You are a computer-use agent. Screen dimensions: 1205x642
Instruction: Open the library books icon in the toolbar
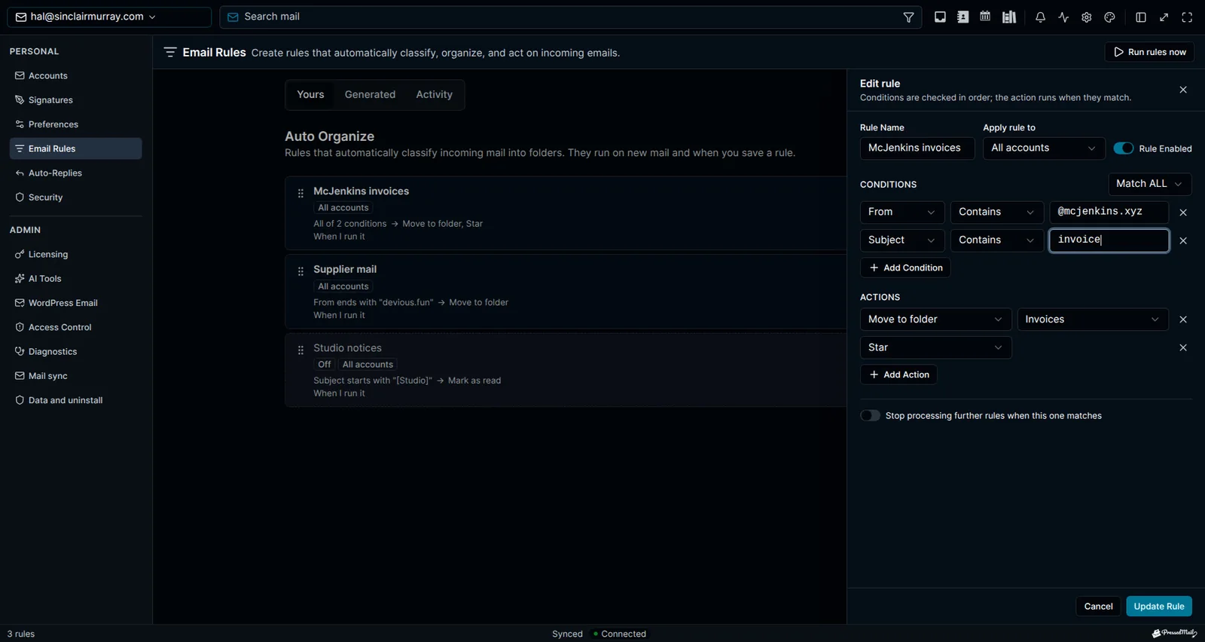tap(1009, 17)
